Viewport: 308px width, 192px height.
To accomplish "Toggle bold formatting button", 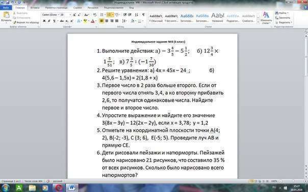I will click(x=44, y=21).
